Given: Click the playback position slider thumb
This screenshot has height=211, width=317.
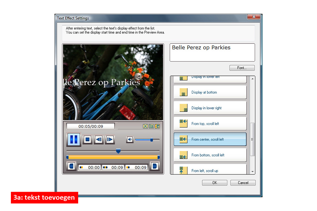Looking at the screenshot, I should 118,151.
